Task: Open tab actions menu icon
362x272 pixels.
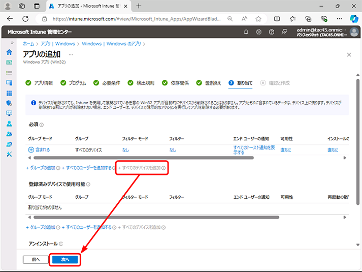Action: point(37,6)
